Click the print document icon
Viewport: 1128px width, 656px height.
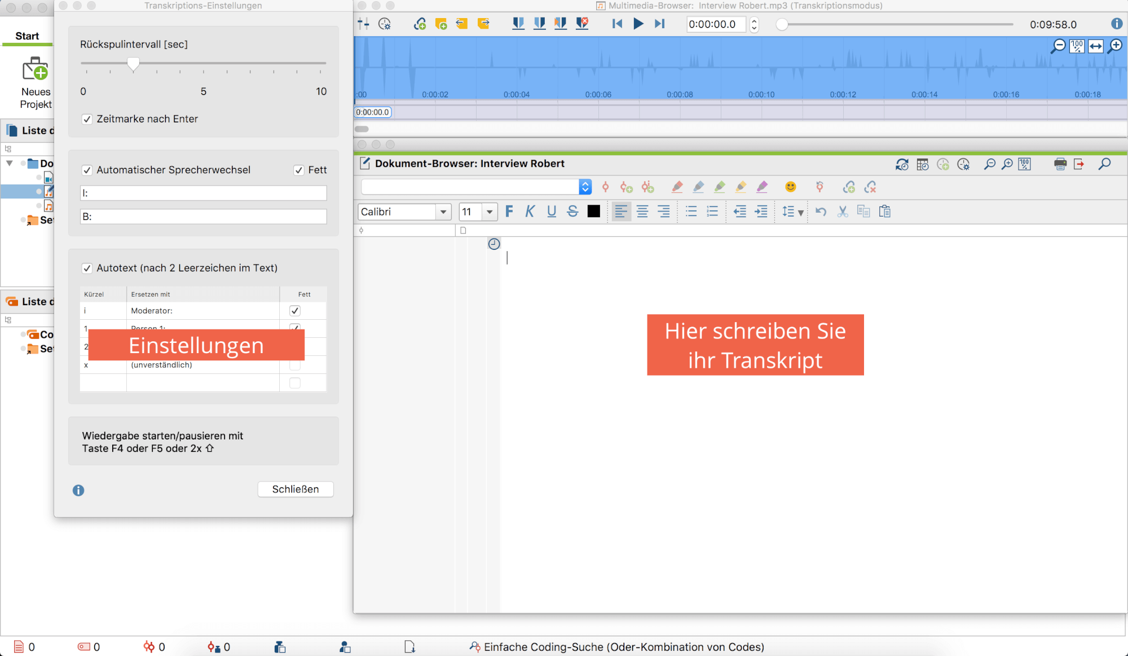(x=1060, y=164)
